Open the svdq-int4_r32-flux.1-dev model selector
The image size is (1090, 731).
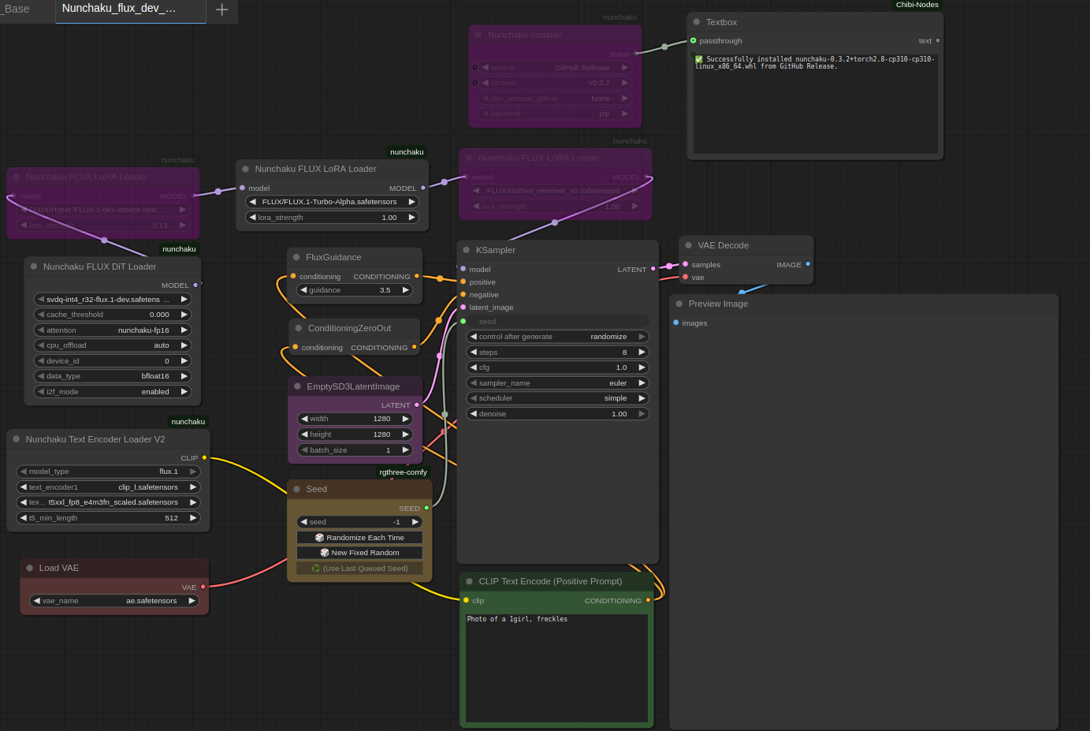pyautogui.click(x=113, y=300)
